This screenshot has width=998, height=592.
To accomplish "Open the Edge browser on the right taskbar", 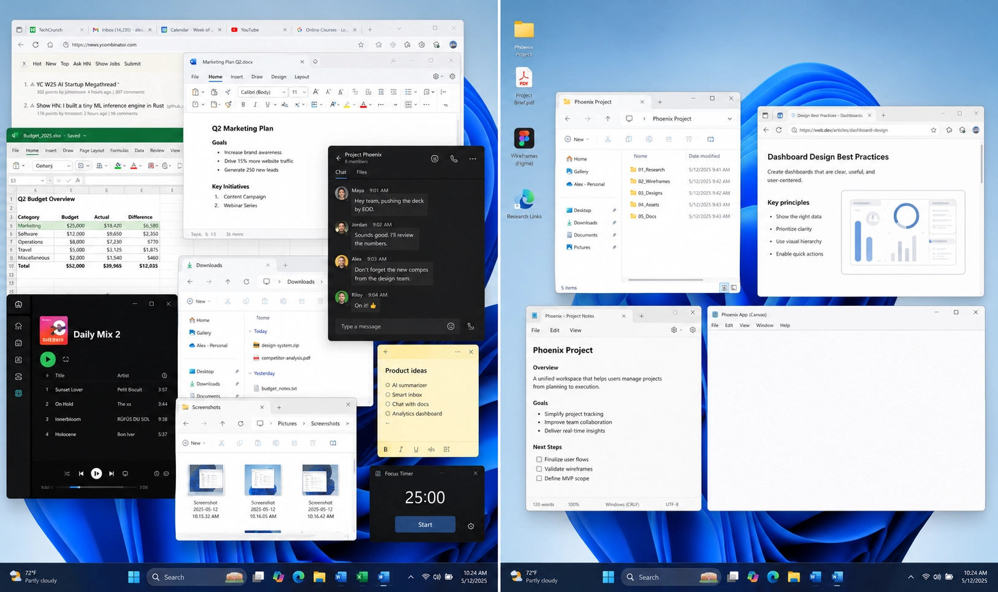I will 773,577.
